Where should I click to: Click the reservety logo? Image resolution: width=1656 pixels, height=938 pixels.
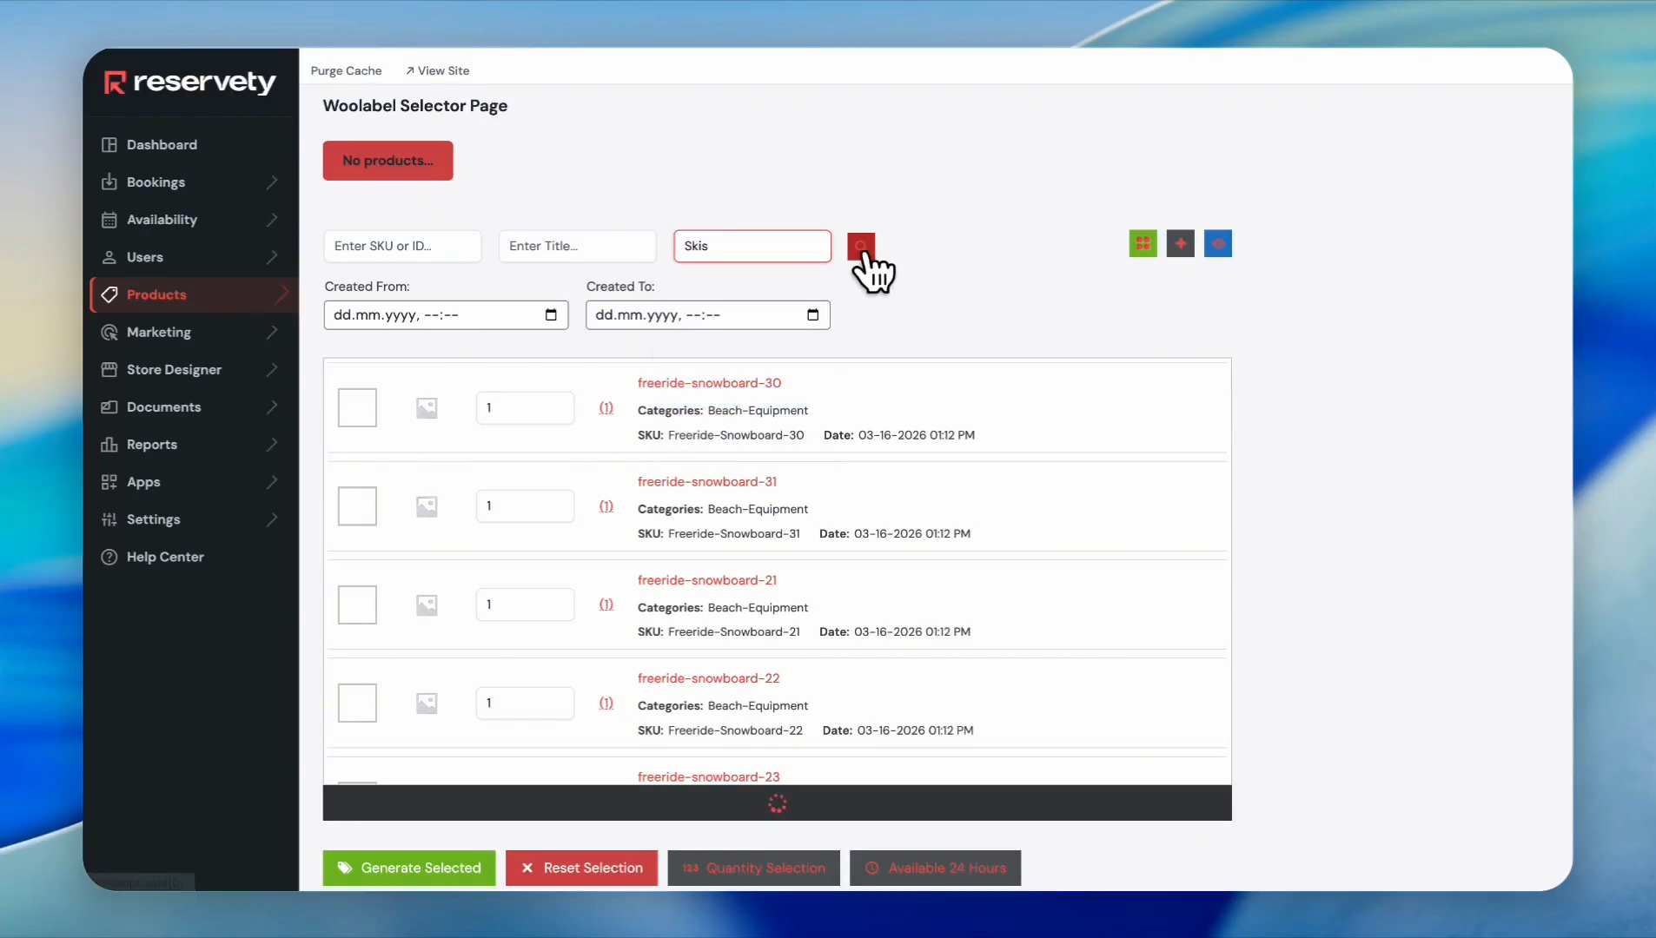(x=190, y=83)
